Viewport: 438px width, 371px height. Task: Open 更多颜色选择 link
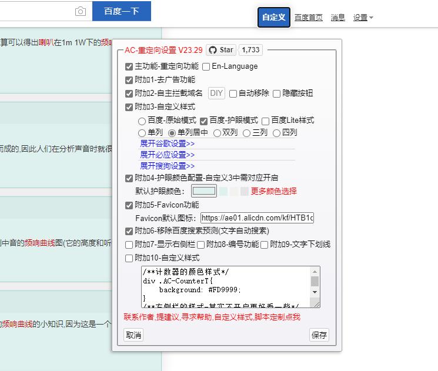coord(274,191)
